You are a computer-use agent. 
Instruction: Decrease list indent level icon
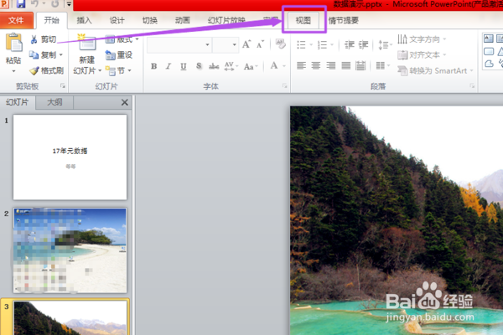tap(349, 44)
